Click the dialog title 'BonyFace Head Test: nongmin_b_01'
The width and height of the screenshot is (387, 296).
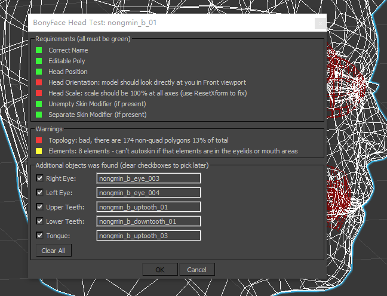(x=95, y=23)
